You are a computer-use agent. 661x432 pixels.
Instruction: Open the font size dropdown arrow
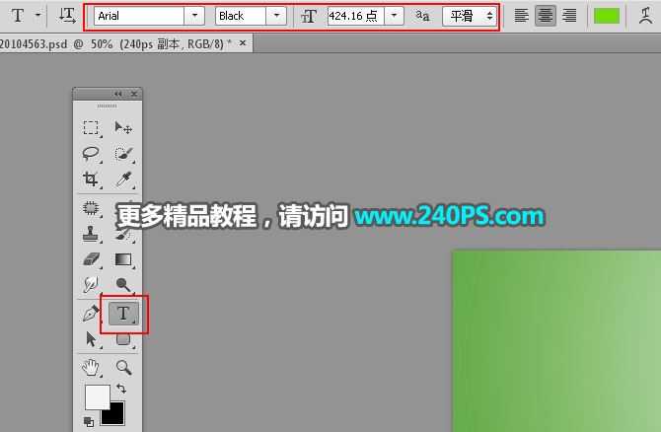pyautogui.click(x=394, y=16)
